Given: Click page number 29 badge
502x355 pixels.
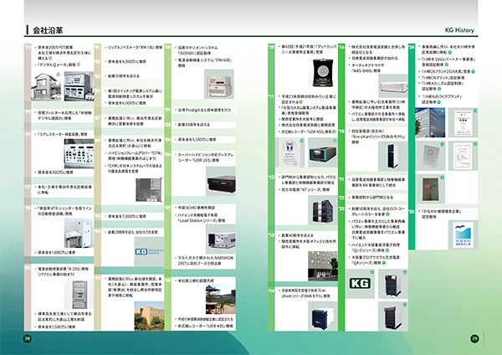Looking at the screenshot, I should point(474,338).
